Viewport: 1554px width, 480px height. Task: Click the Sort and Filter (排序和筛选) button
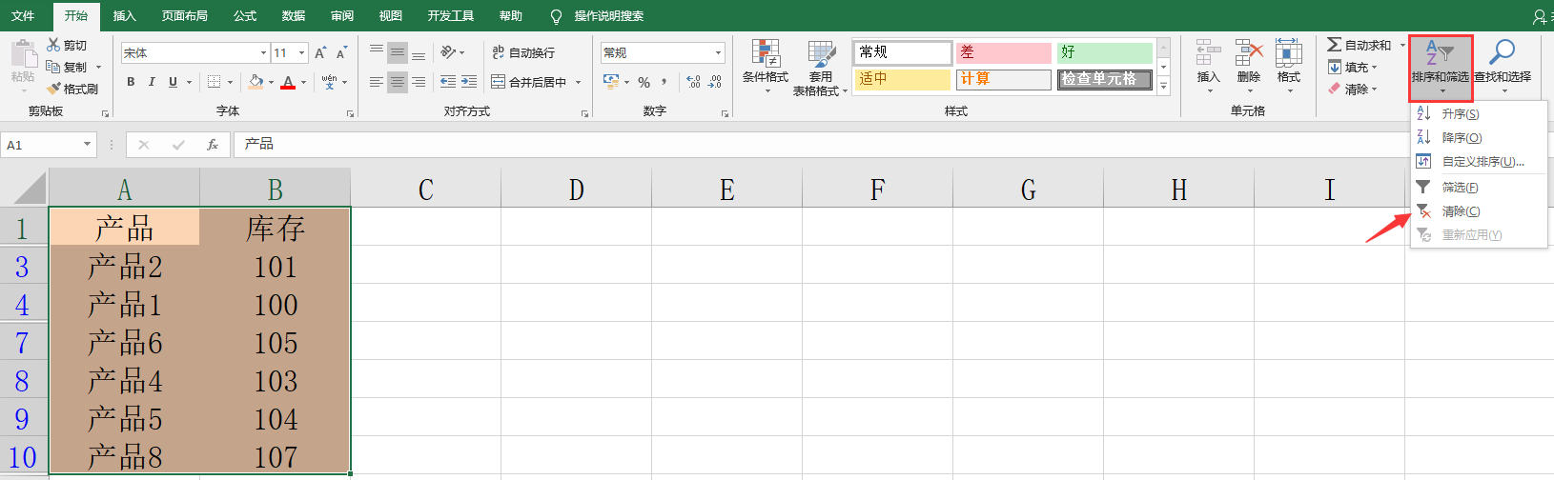(x=1441, y=68)
